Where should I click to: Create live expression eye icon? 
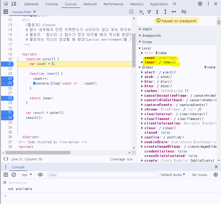[40, 175]
